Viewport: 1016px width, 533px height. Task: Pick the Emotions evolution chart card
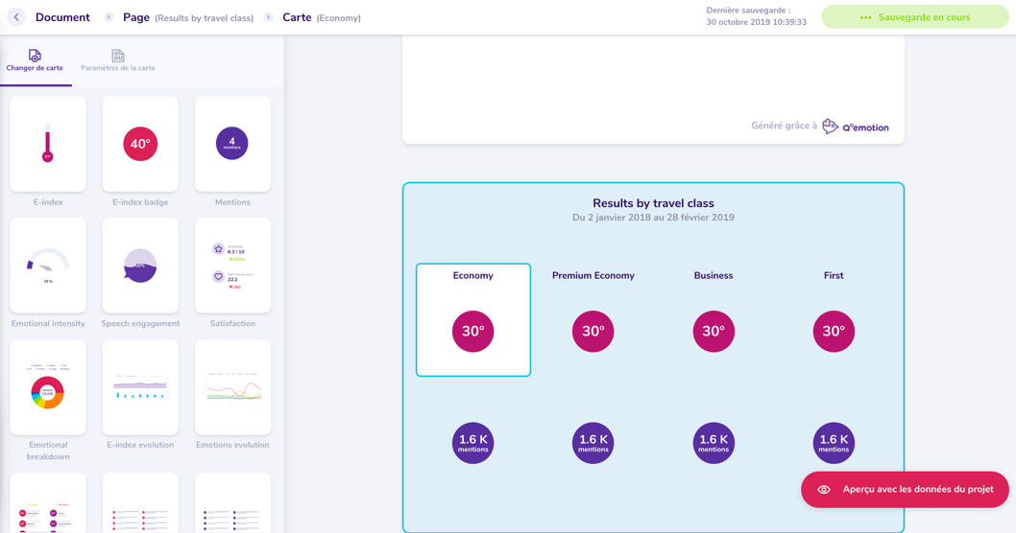(x=232, y=387)
